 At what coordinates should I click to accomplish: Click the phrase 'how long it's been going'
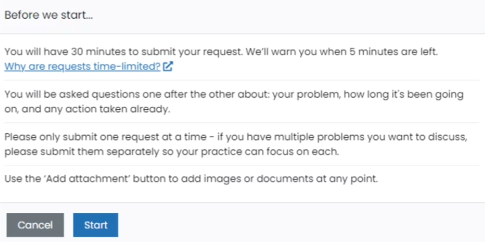[x=403, y=94]
